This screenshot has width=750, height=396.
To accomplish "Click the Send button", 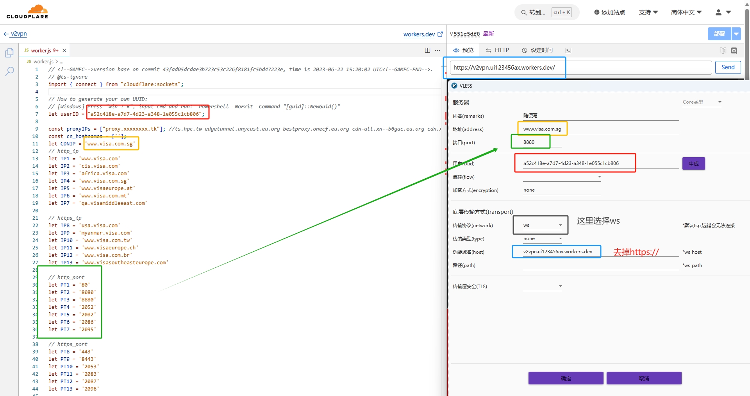I will tap(728, 67).
